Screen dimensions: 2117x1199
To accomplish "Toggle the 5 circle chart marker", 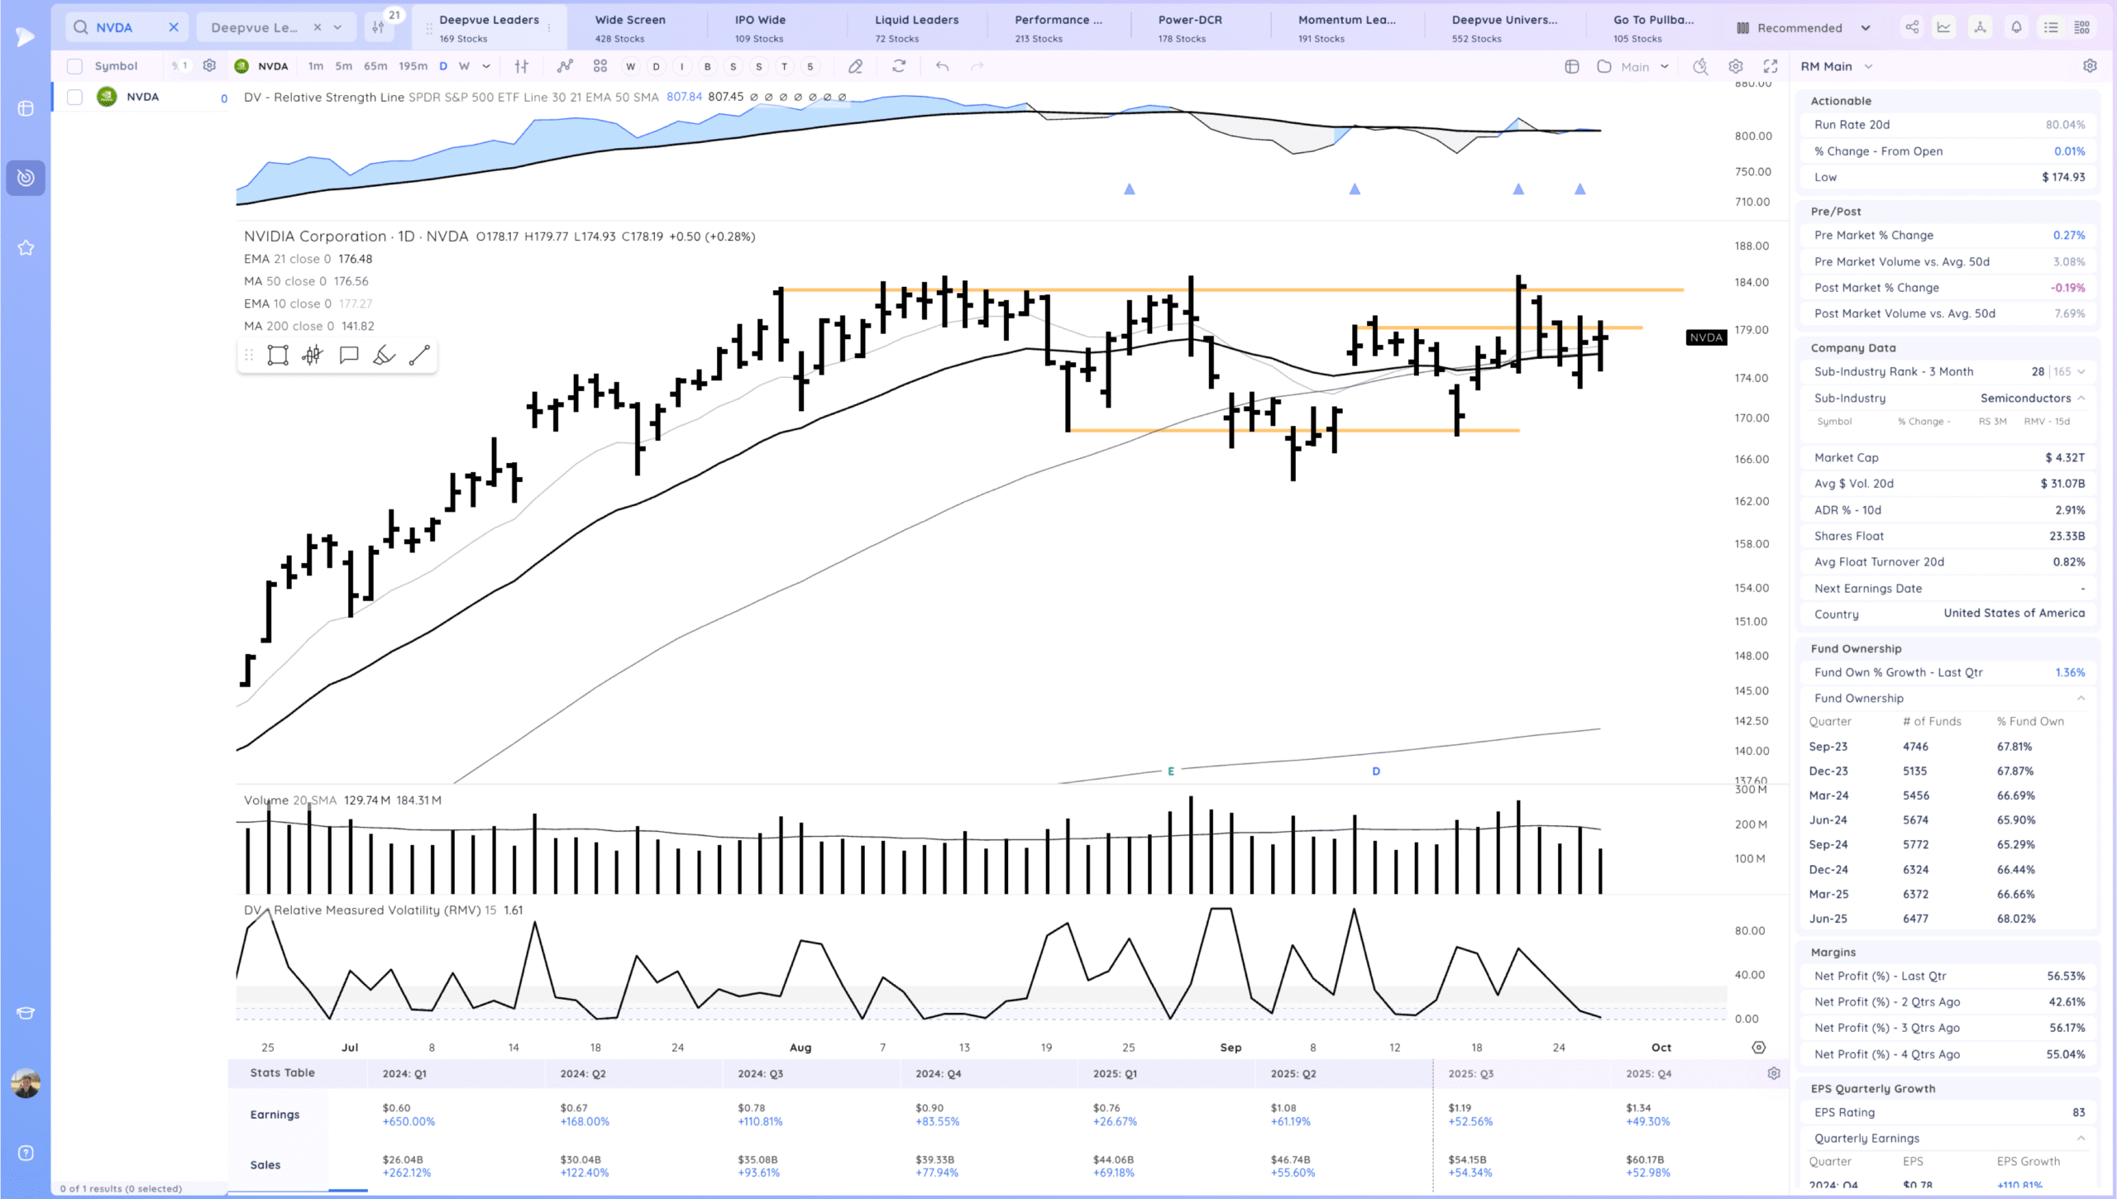I will click(x=810, y=66).
